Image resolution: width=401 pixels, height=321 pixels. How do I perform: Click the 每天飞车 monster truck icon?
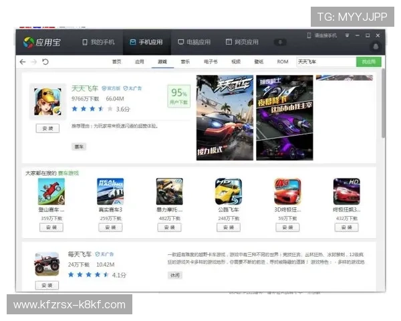pos(47,263)
